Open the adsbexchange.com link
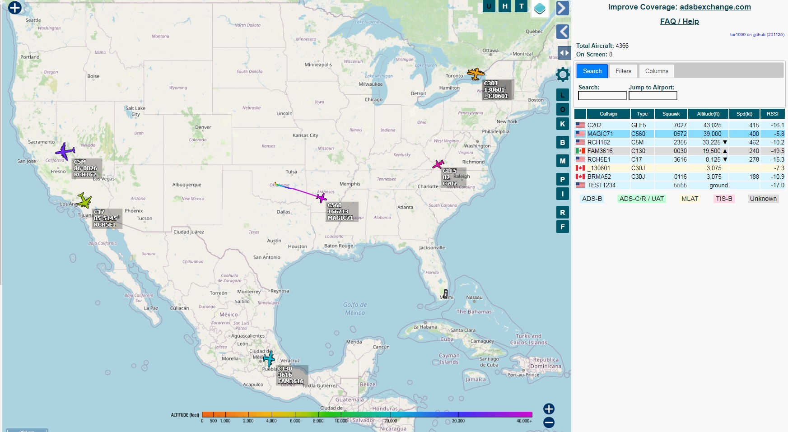Screen dimensions: 788x432 [x=715, y=7]
